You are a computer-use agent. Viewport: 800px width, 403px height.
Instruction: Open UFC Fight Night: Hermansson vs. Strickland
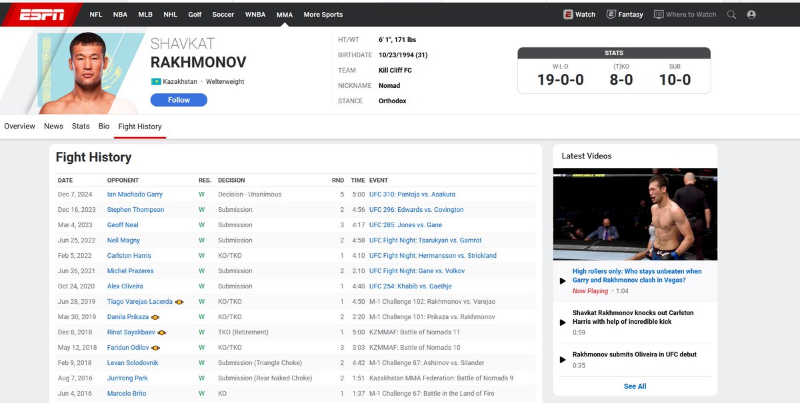pos(433,256)
